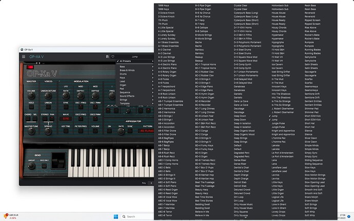
Task: Expand the Keys preset category
Action: [x=135, y=77]
